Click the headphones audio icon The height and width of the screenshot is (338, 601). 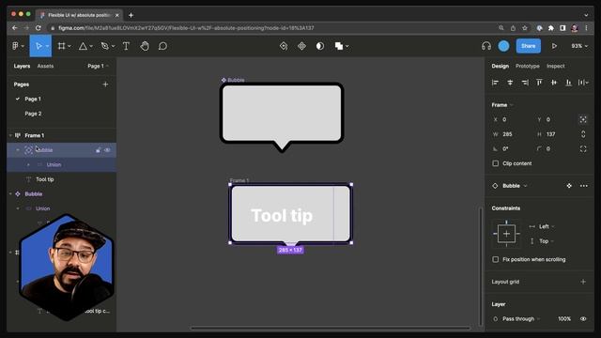click(x=486, y=46)
